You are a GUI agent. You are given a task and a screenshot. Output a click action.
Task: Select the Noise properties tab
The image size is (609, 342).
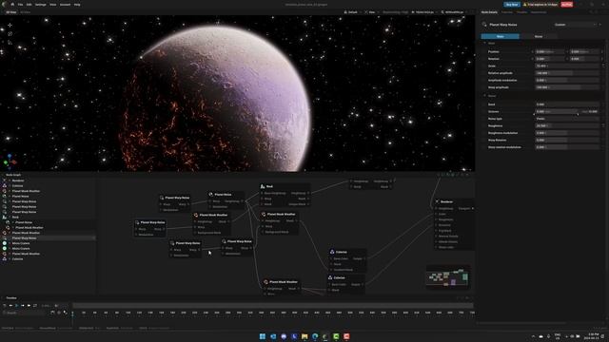[x=539, y=36]
